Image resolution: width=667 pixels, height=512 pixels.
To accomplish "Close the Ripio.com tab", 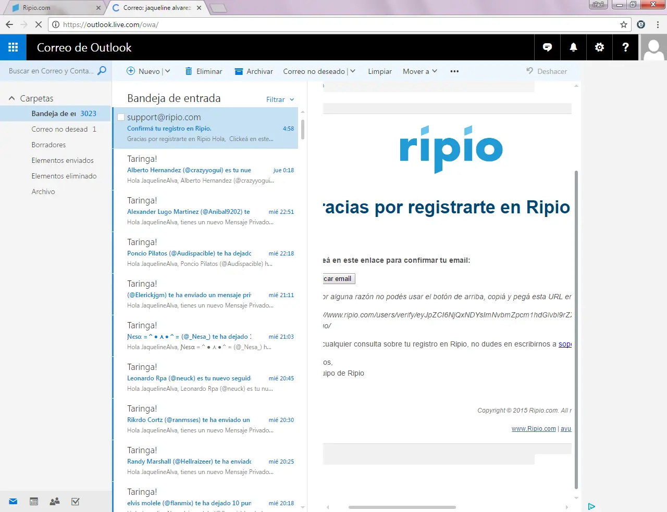I will tap(98, 8).
